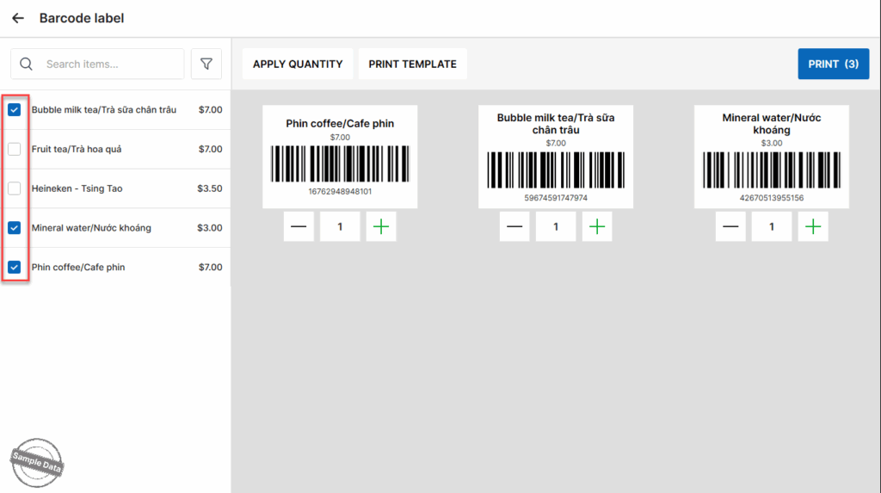Go back using the arrow icon
This screenshot has height=493, width=881.
[18, 18]
